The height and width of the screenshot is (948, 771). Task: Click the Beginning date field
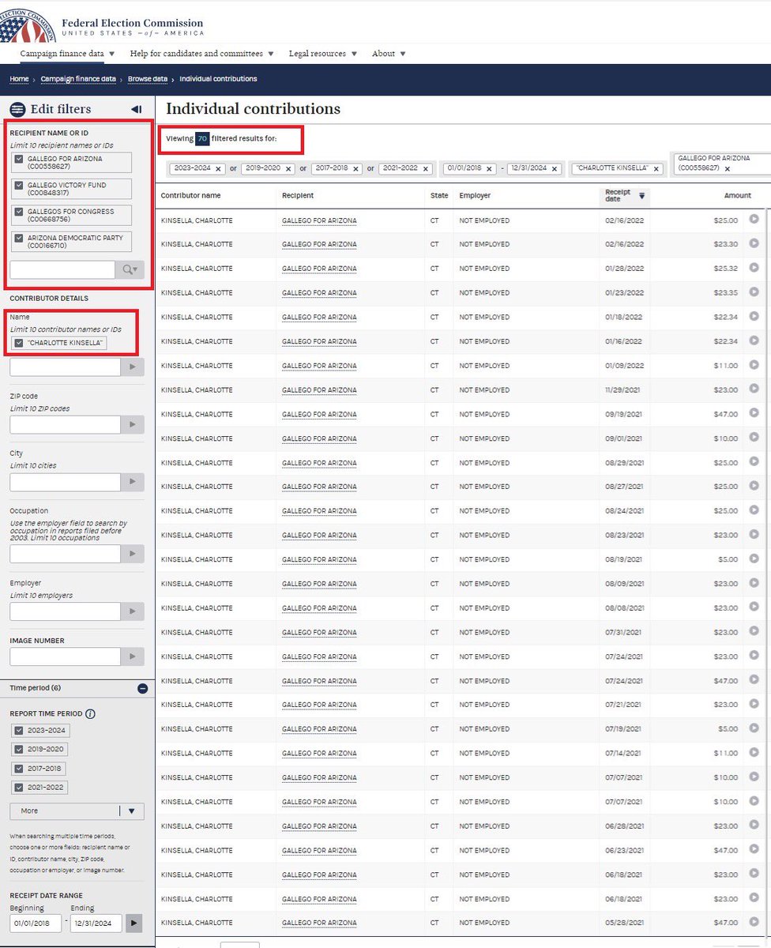[x=36, y=923]
